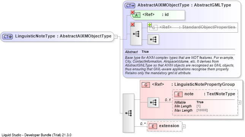245x137 pixels.
Task: Expand the extension element
Action: (x=184, y=126)
